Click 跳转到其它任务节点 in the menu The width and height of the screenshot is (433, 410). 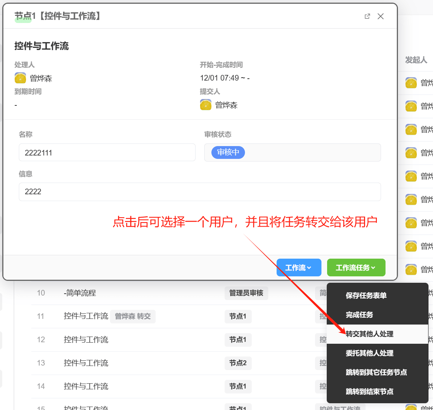[376, 372]
